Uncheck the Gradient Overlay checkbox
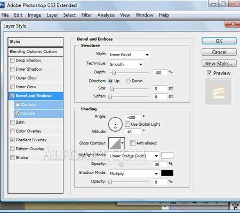Viewport: 240px width, 213px height. [12, 140]
